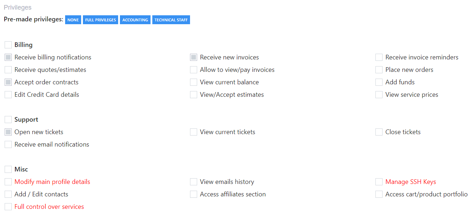
Task: Disable Receive new invoices checkbox
Action: point(194,57)
